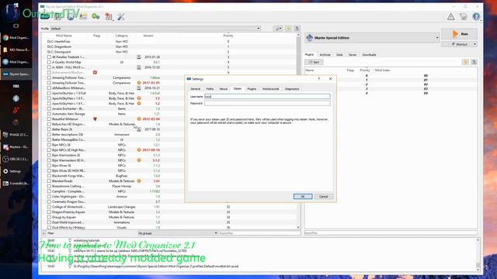Click the log panel vertical scrollbar
This screenshot has width=497, height=279.
[478, 254]
